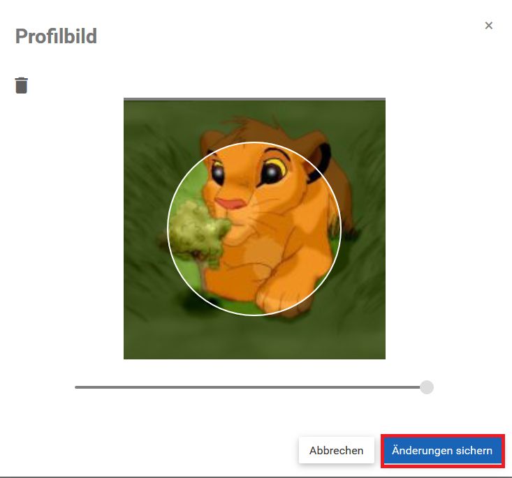The image size is (512, 478).
Task: Set zoom slider to its minimum end
Action: tap(76, 387)
